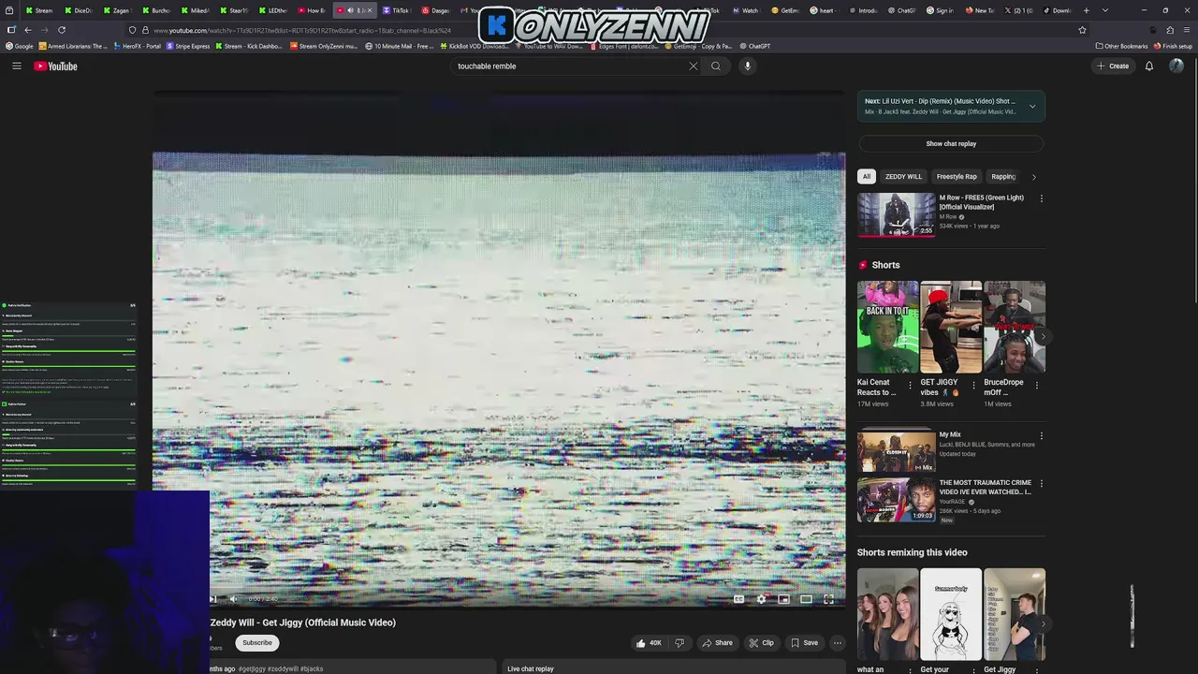
Task: Click the browser address bar URL
Action: point(302,30)
